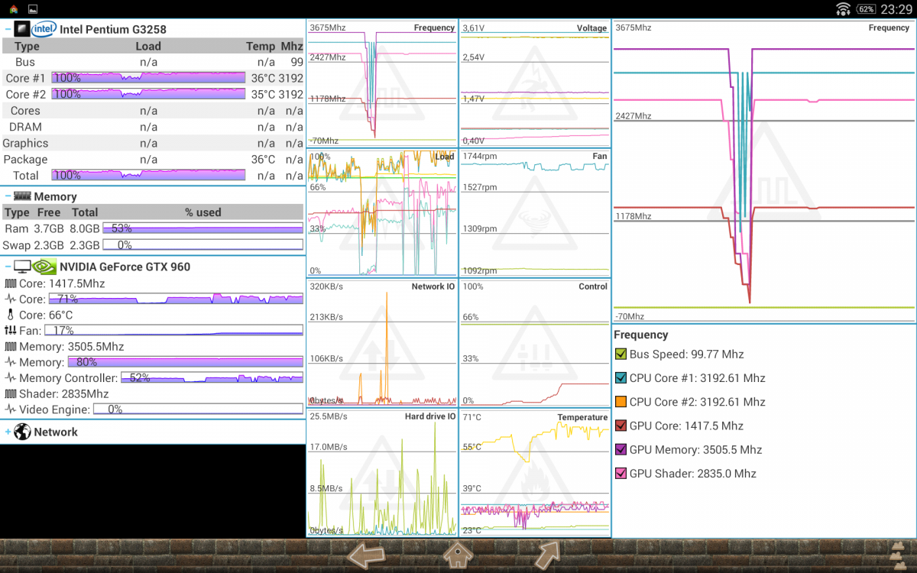The width and height of the screenshot is (917, 573).
Task: Click the RAM module icon beside the Memory header
Action: click(23, 196)
